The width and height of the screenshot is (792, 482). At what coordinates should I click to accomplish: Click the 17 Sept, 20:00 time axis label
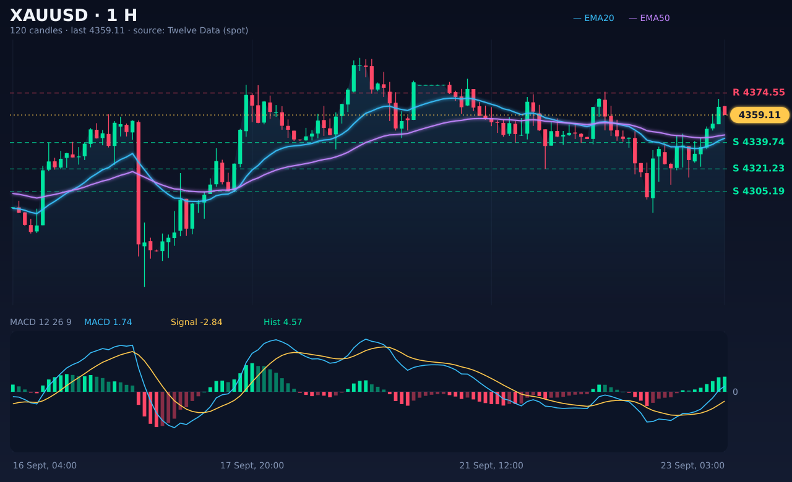(x=252, y=465)
